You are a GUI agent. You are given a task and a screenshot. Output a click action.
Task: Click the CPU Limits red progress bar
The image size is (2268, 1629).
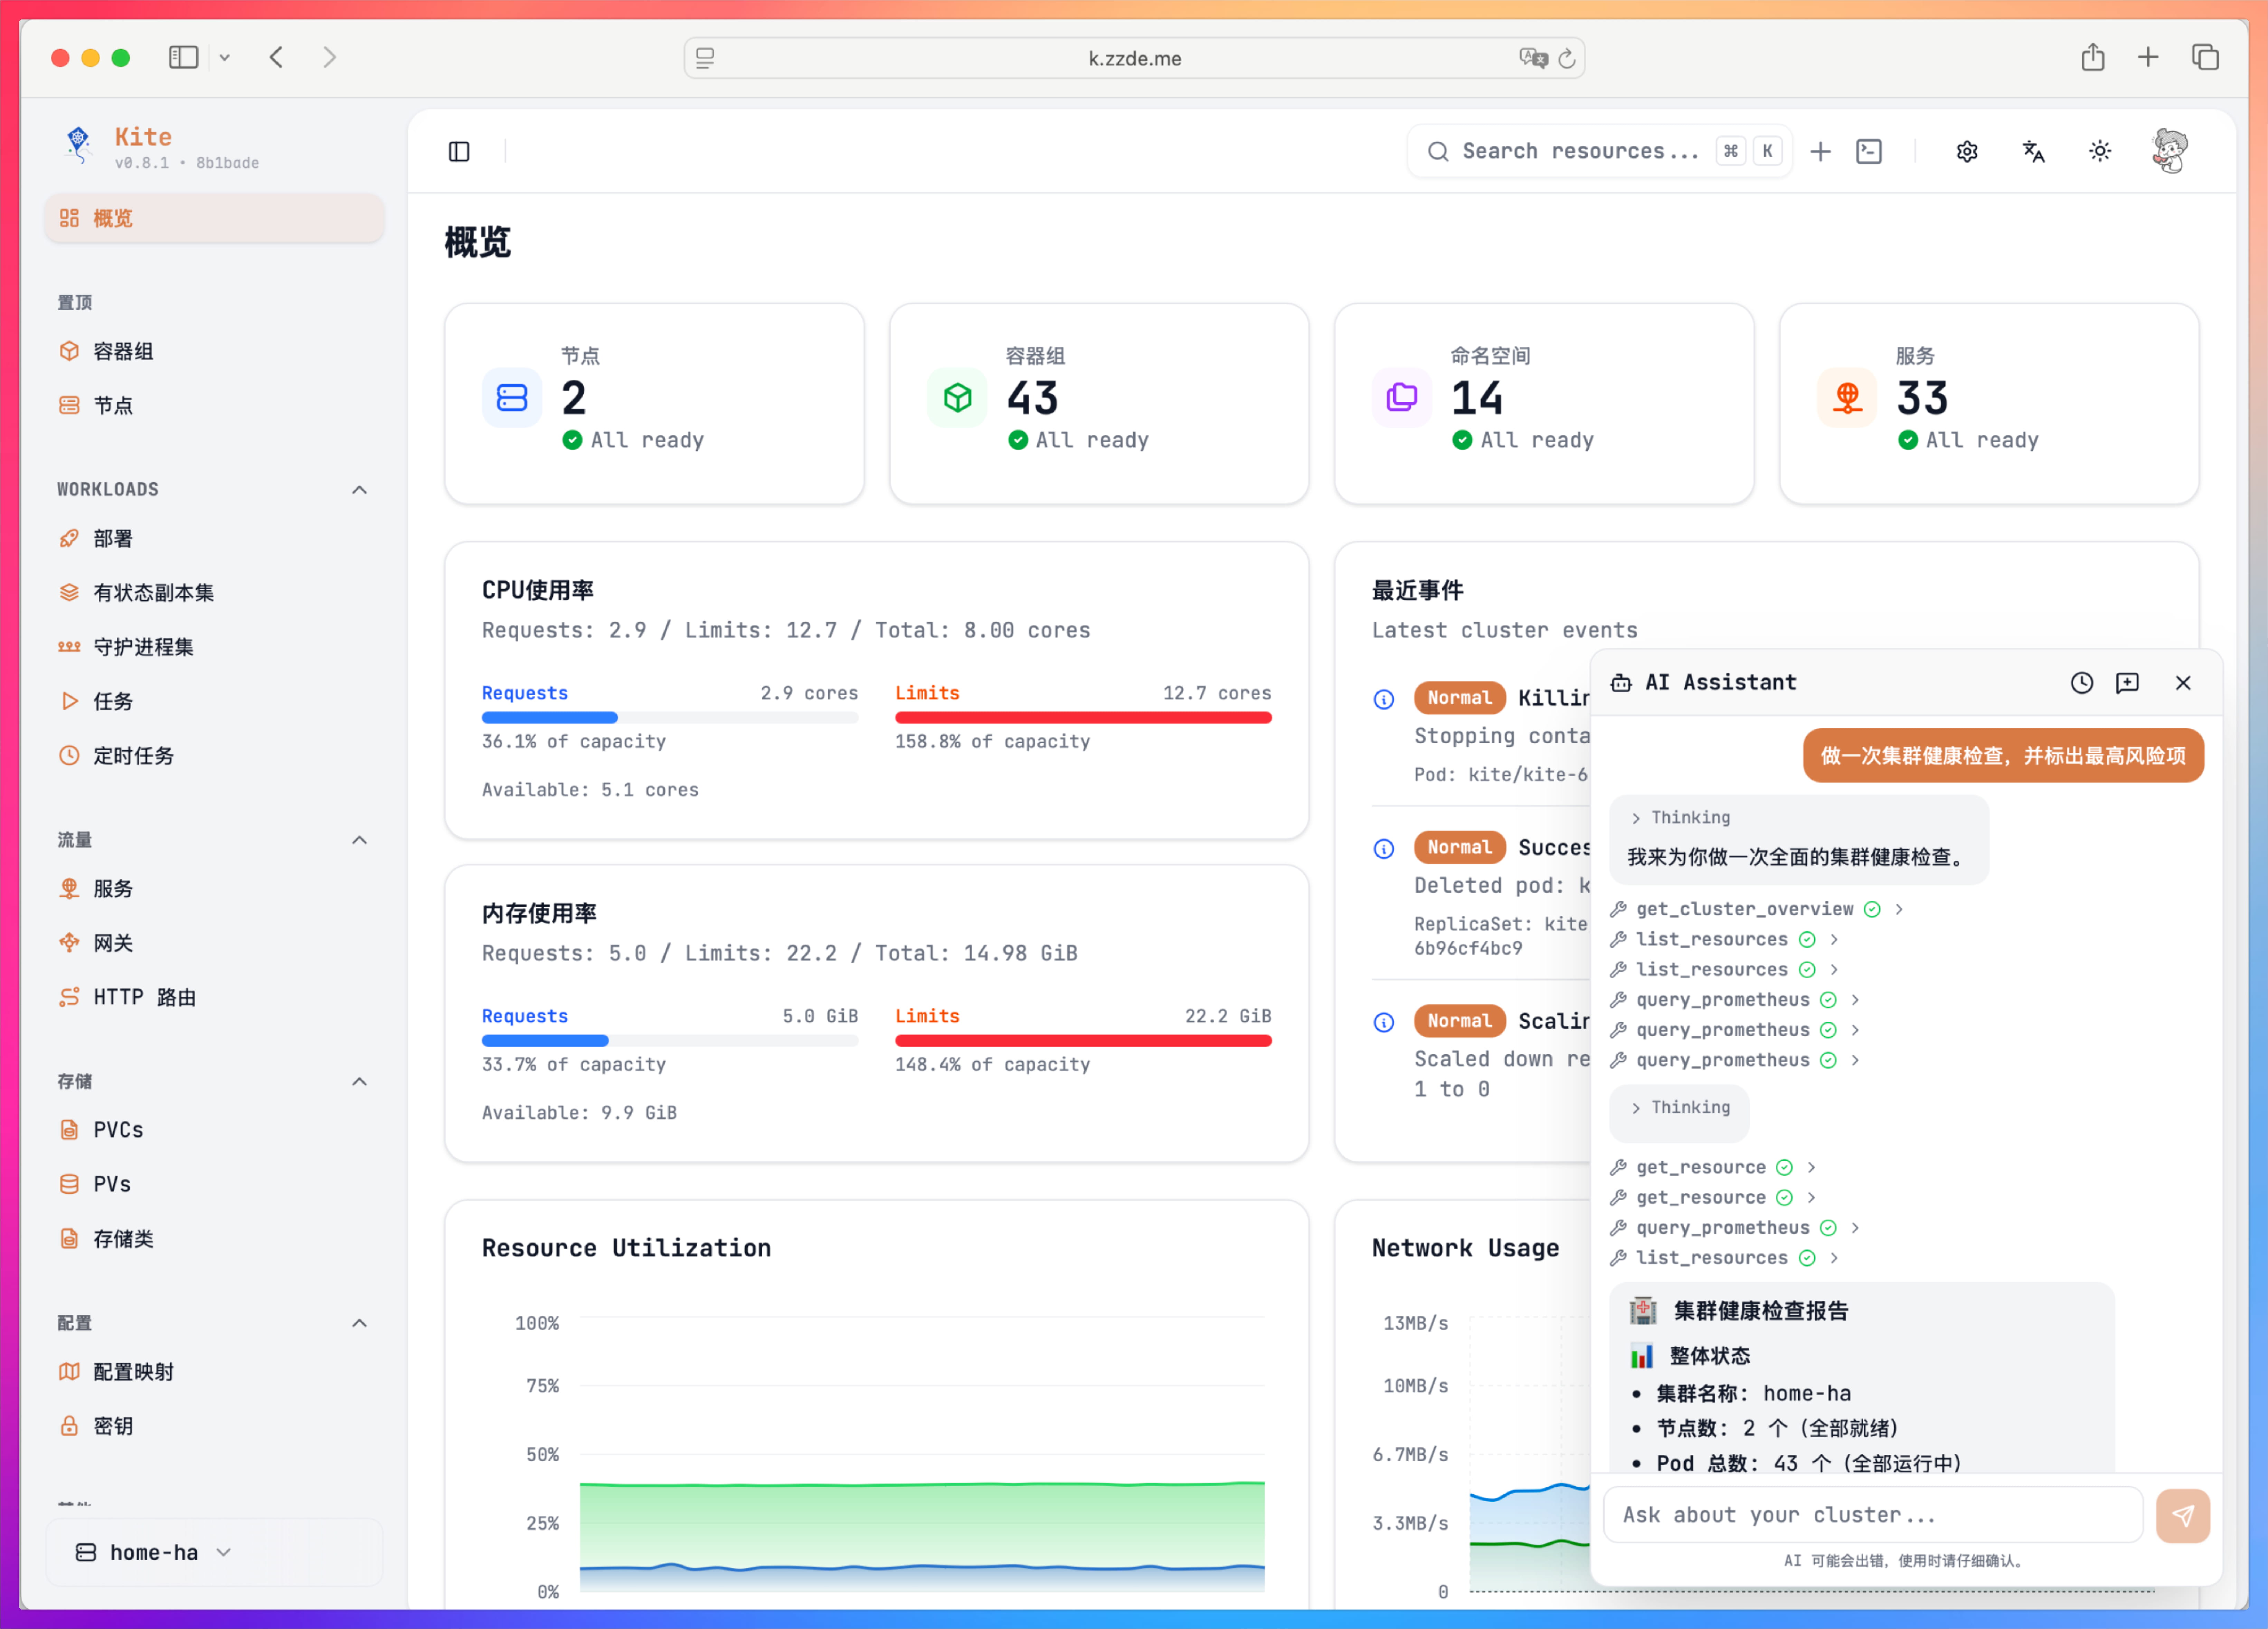pos(1082,717)
